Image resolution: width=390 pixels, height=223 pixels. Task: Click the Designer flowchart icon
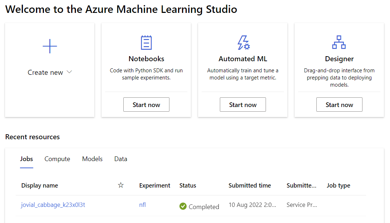click(x=339, y=42)
